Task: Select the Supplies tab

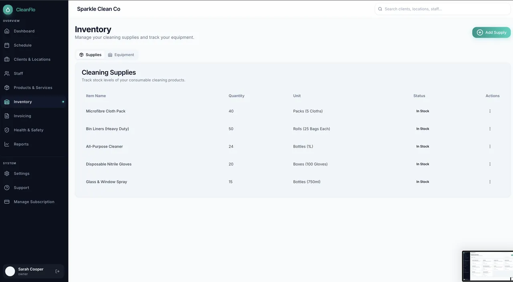Action: (x=90, y=55)
